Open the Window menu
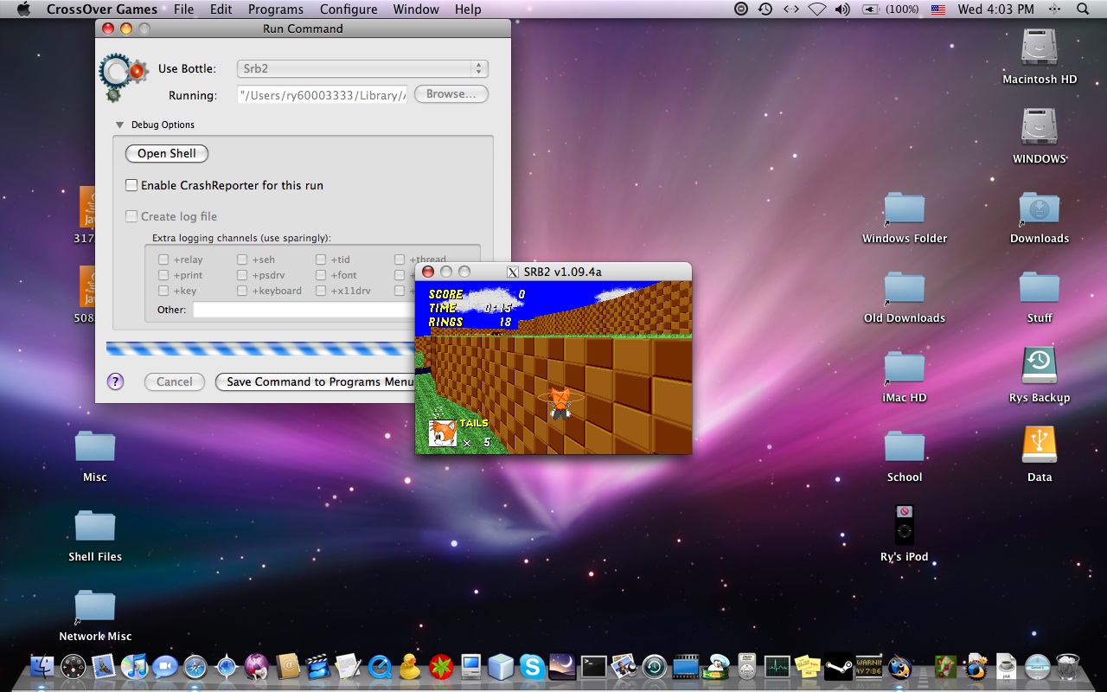Image resolution: width=1107 pixels, height=692 pixels. click(416, 10)
